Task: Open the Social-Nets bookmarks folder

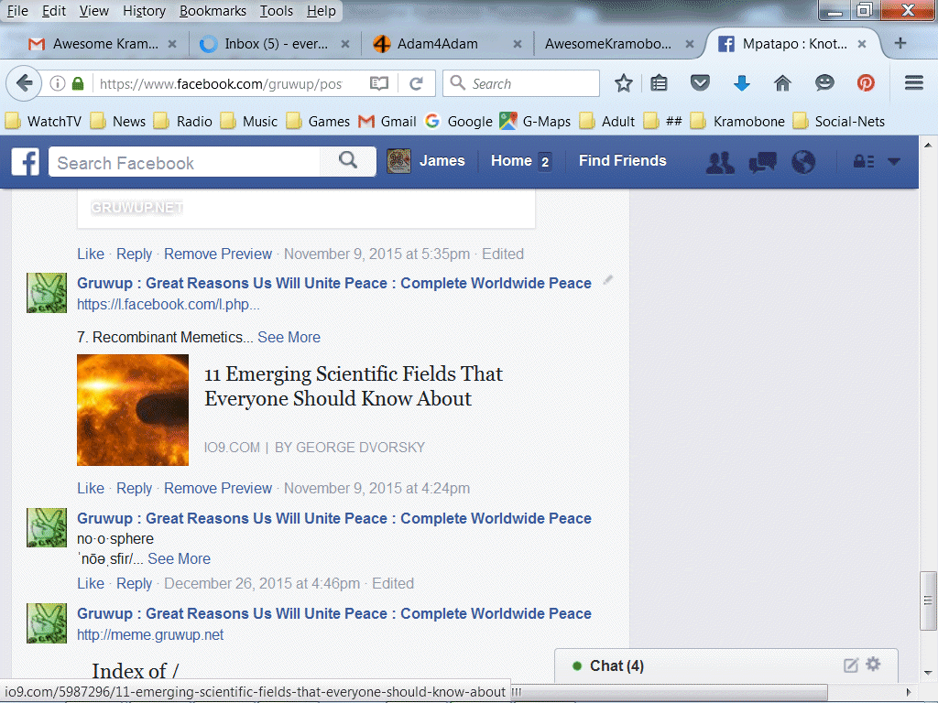Action: (x=839, y=122)
